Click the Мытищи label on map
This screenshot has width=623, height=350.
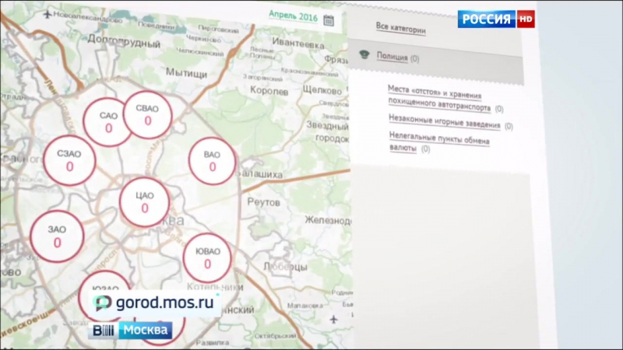186,72
